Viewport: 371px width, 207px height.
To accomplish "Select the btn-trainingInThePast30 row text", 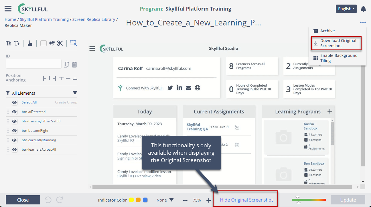I will point(41,121).
